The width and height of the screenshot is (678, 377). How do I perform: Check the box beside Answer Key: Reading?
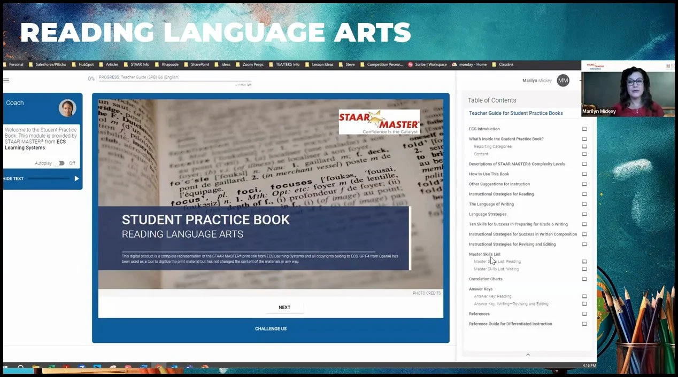coord(584,296)
